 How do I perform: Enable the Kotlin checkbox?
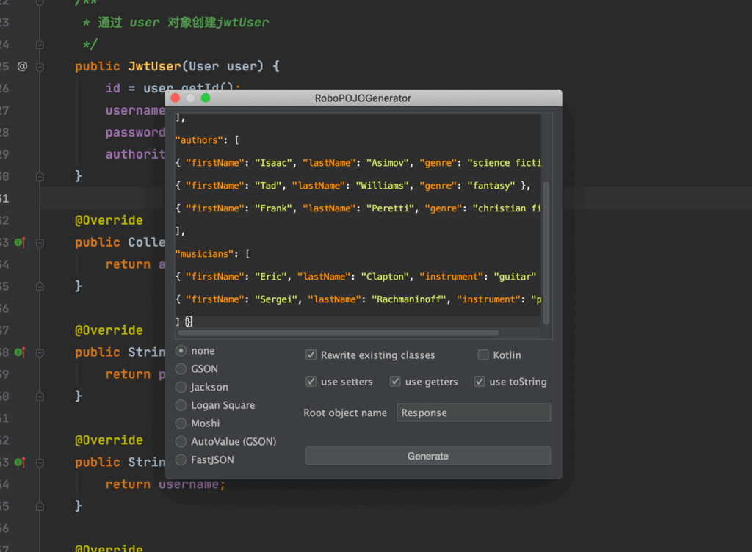[483, 355]
